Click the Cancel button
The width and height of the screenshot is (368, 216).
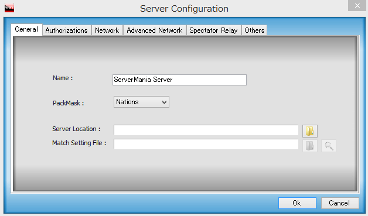click(340, 203)
